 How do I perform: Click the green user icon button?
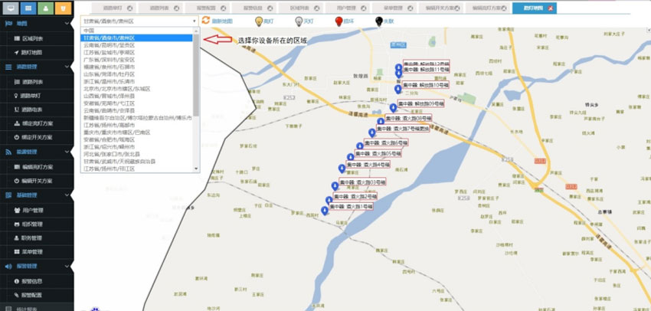[x=45, y=8]
